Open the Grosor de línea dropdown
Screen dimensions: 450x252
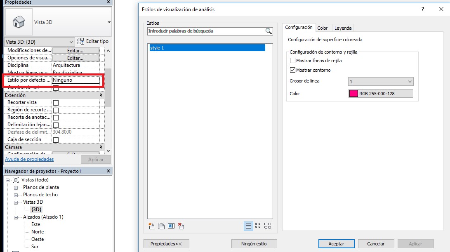point(380,82)
